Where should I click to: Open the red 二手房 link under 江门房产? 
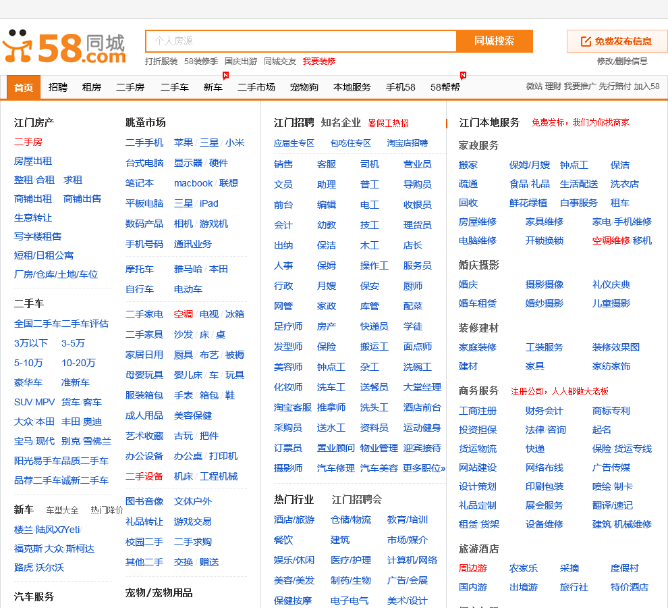(28, 142)
